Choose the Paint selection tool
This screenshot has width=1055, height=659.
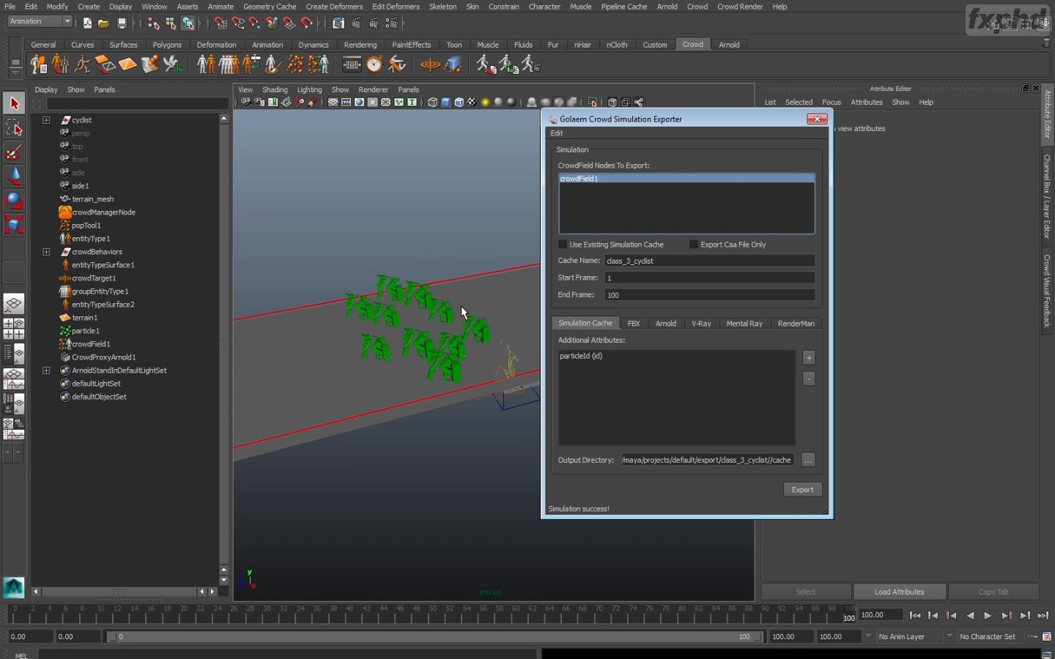14,152
